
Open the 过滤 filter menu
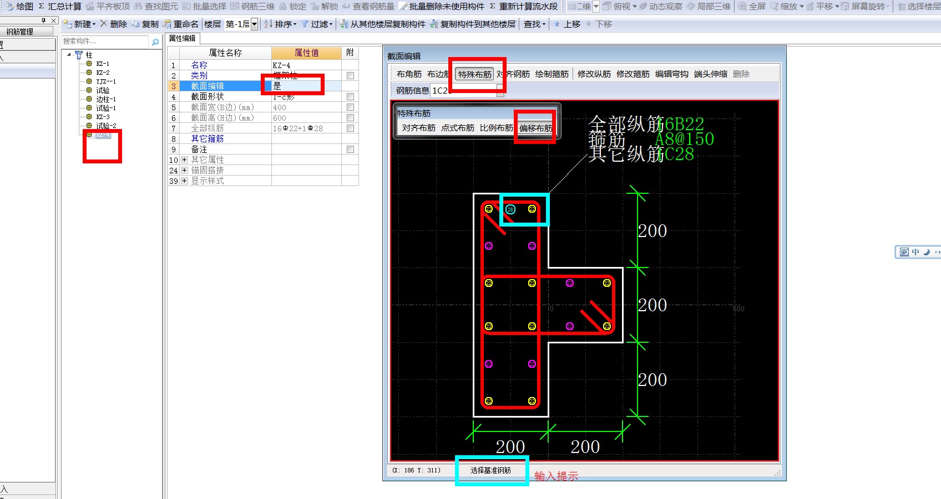tap(316, 24)
